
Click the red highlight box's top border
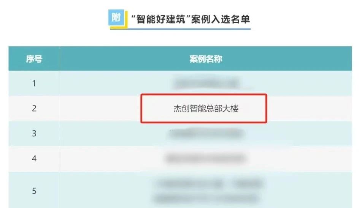(x=204, y=95)
